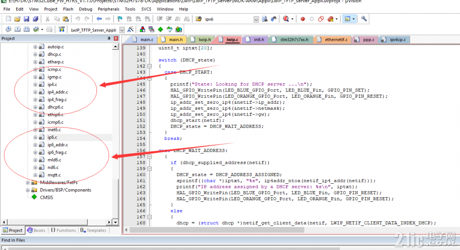
Task: Select ip4.c in the project tree
Action: (52, 85)
